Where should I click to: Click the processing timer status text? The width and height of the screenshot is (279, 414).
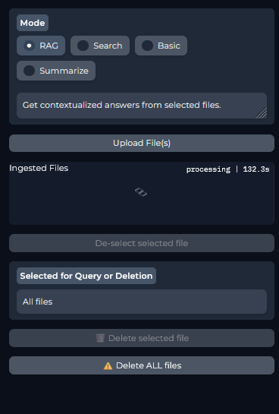(227, 169)
